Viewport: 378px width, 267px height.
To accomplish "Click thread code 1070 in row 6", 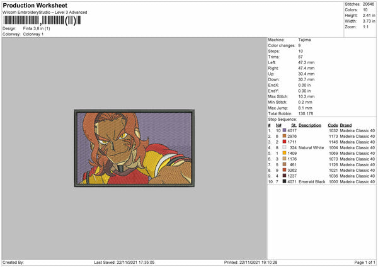I will 334,159.
